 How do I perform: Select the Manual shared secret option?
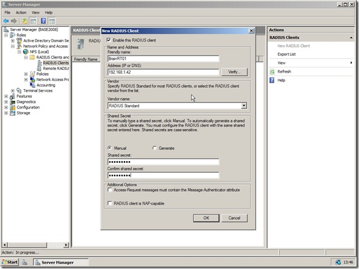(110, 148)
